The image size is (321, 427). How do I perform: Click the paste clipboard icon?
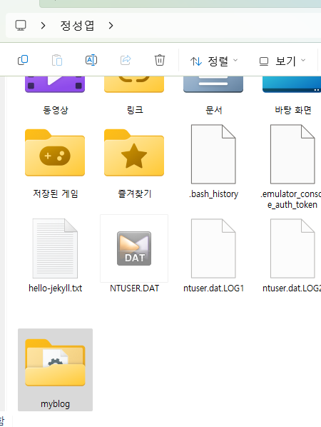click(57, 60)
